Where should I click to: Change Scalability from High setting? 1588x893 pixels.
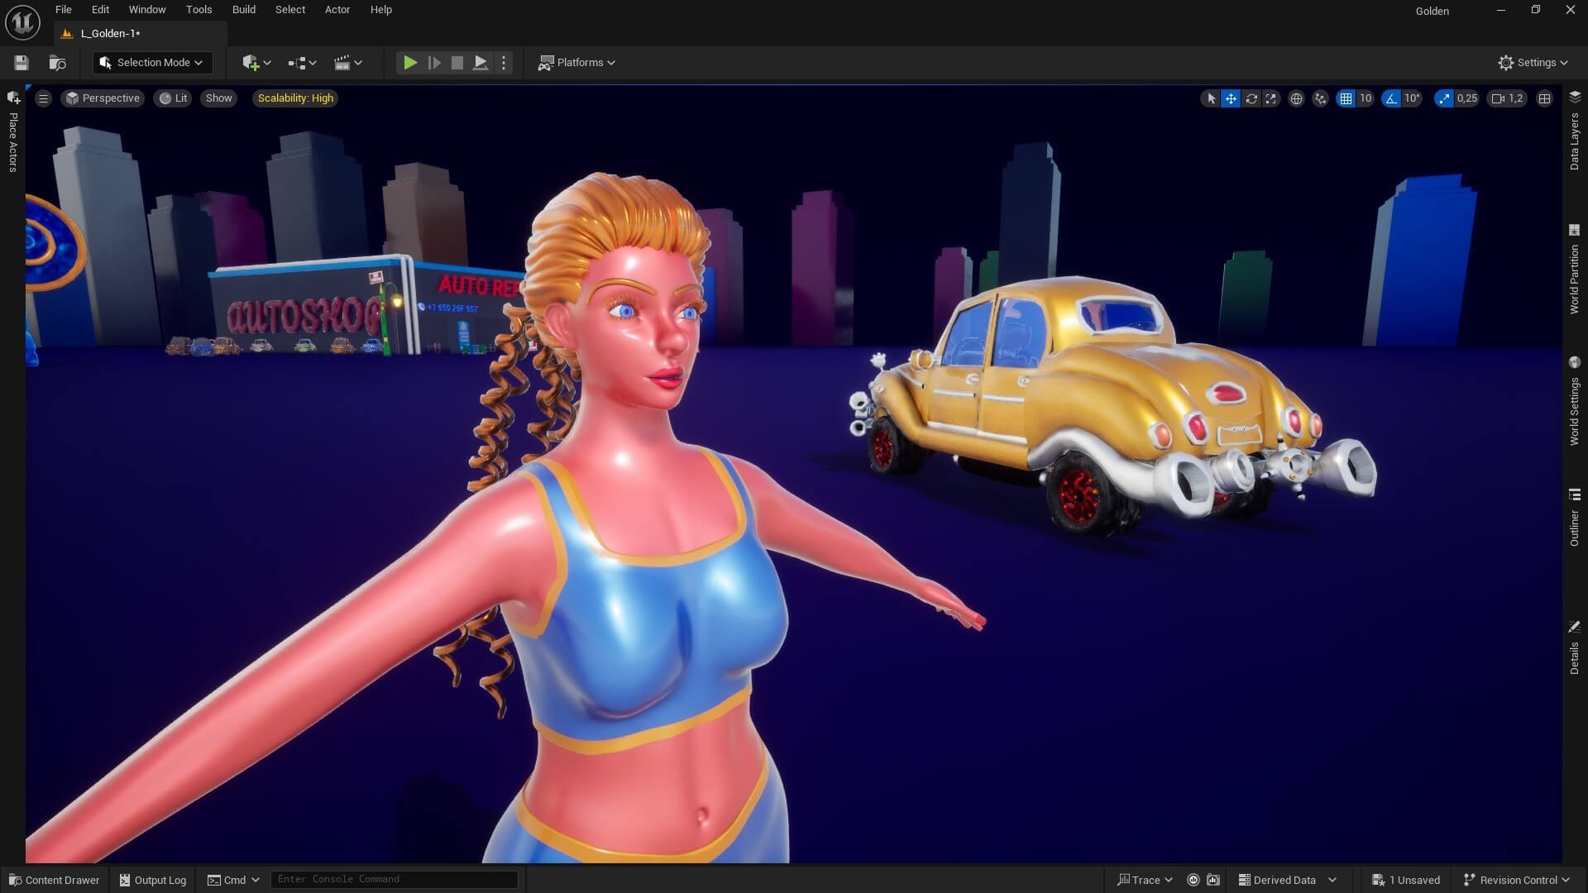(x=294, y=98)
